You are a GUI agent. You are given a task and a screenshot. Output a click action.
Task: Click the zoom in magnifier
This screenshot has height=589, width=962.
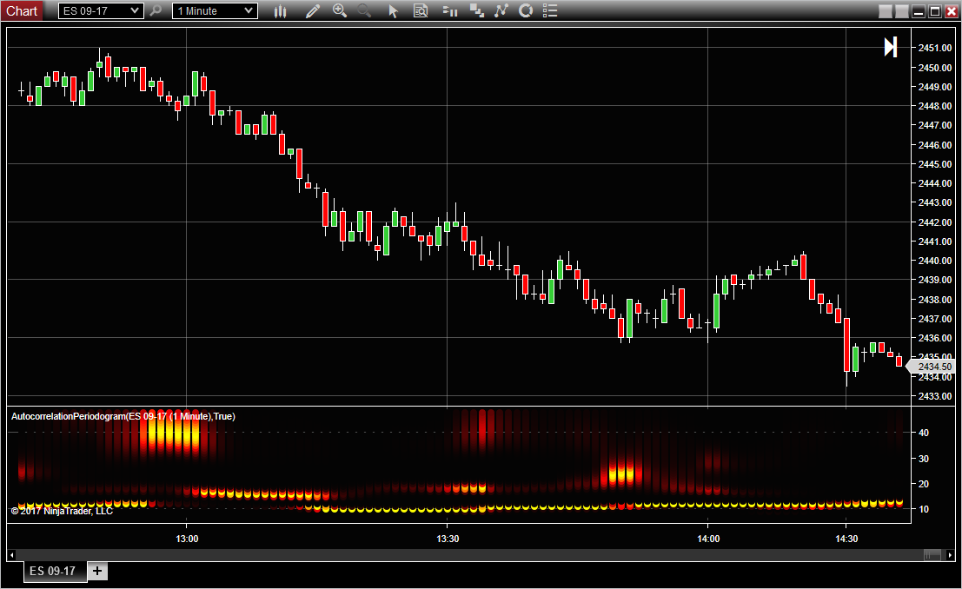(x=339, y=11)
